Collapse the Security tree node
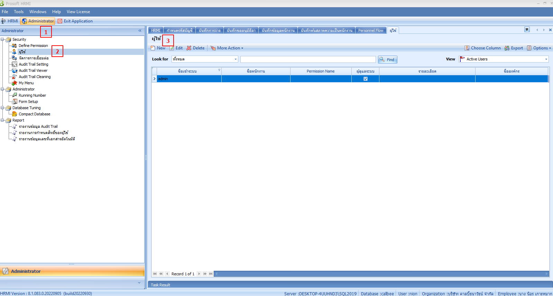 [2, 39]
